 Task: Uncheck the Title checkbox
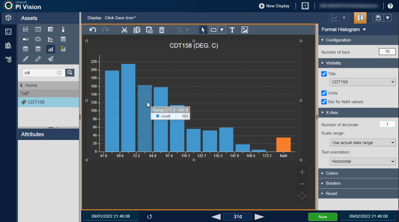click(324, 74)
